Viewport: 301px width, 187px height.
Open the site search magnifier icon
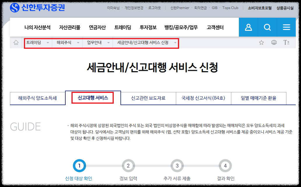(267, 27)
